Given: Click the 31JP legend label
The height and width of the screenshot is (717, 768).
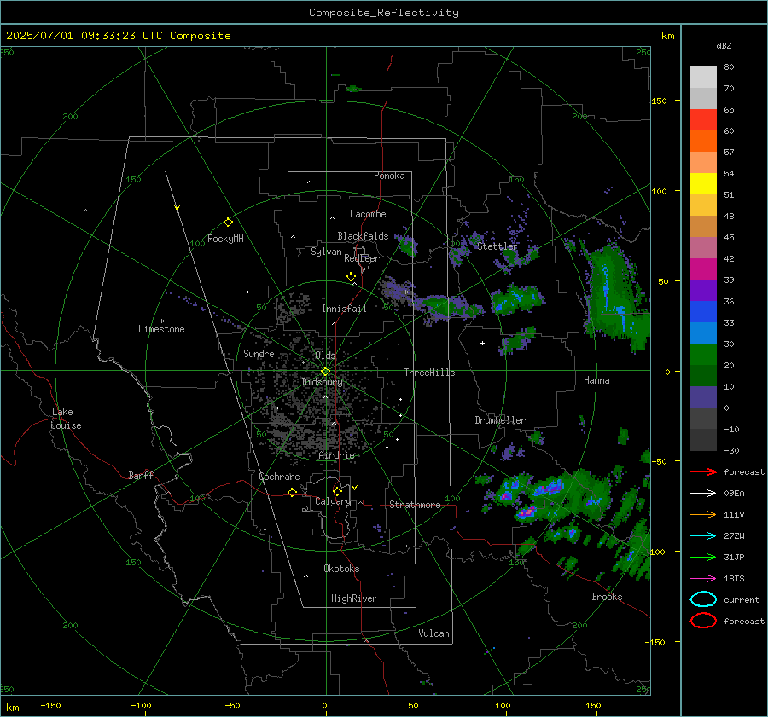Looking at the screenshot, I should tap(734, 557).
